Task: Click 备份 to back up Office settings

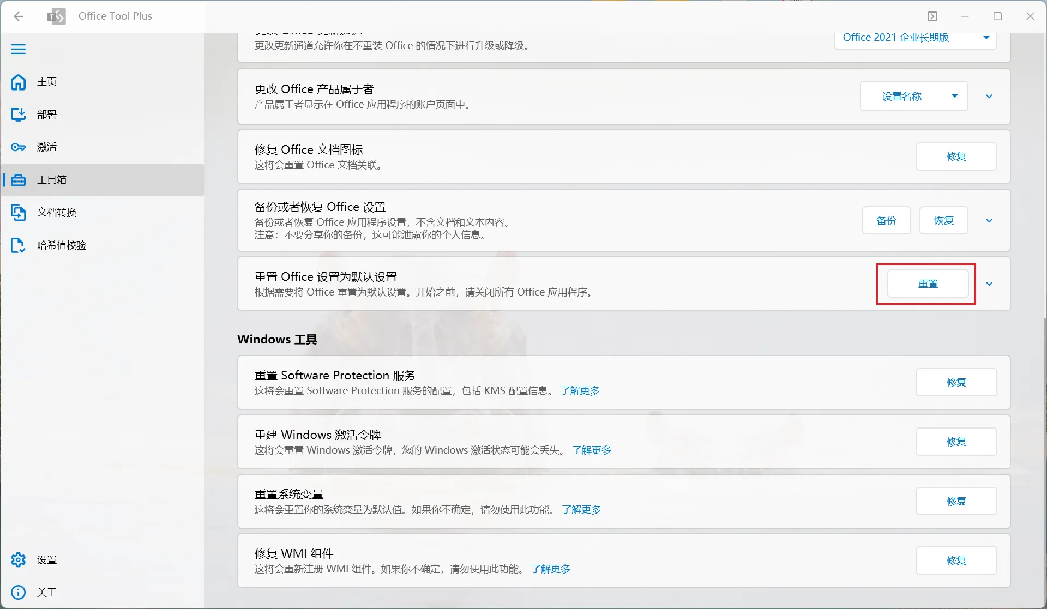Action: 886,220
